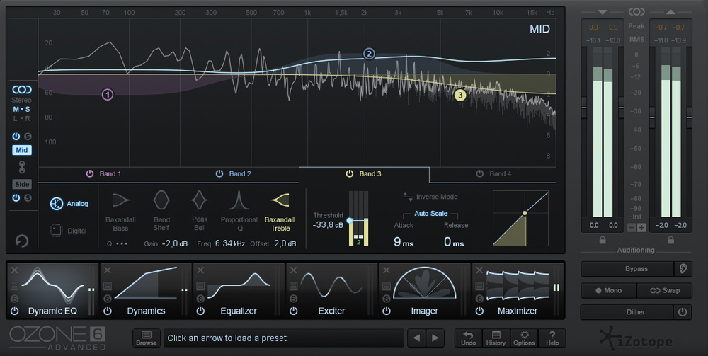Select the Side channel button
This screenshot has height=356, width=708.
[22, 184]
